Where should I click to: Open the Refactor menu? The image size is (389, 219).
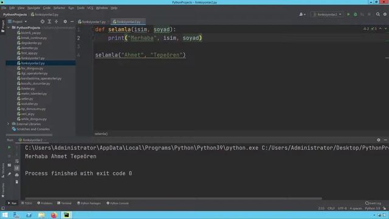(x=59, y=8)
